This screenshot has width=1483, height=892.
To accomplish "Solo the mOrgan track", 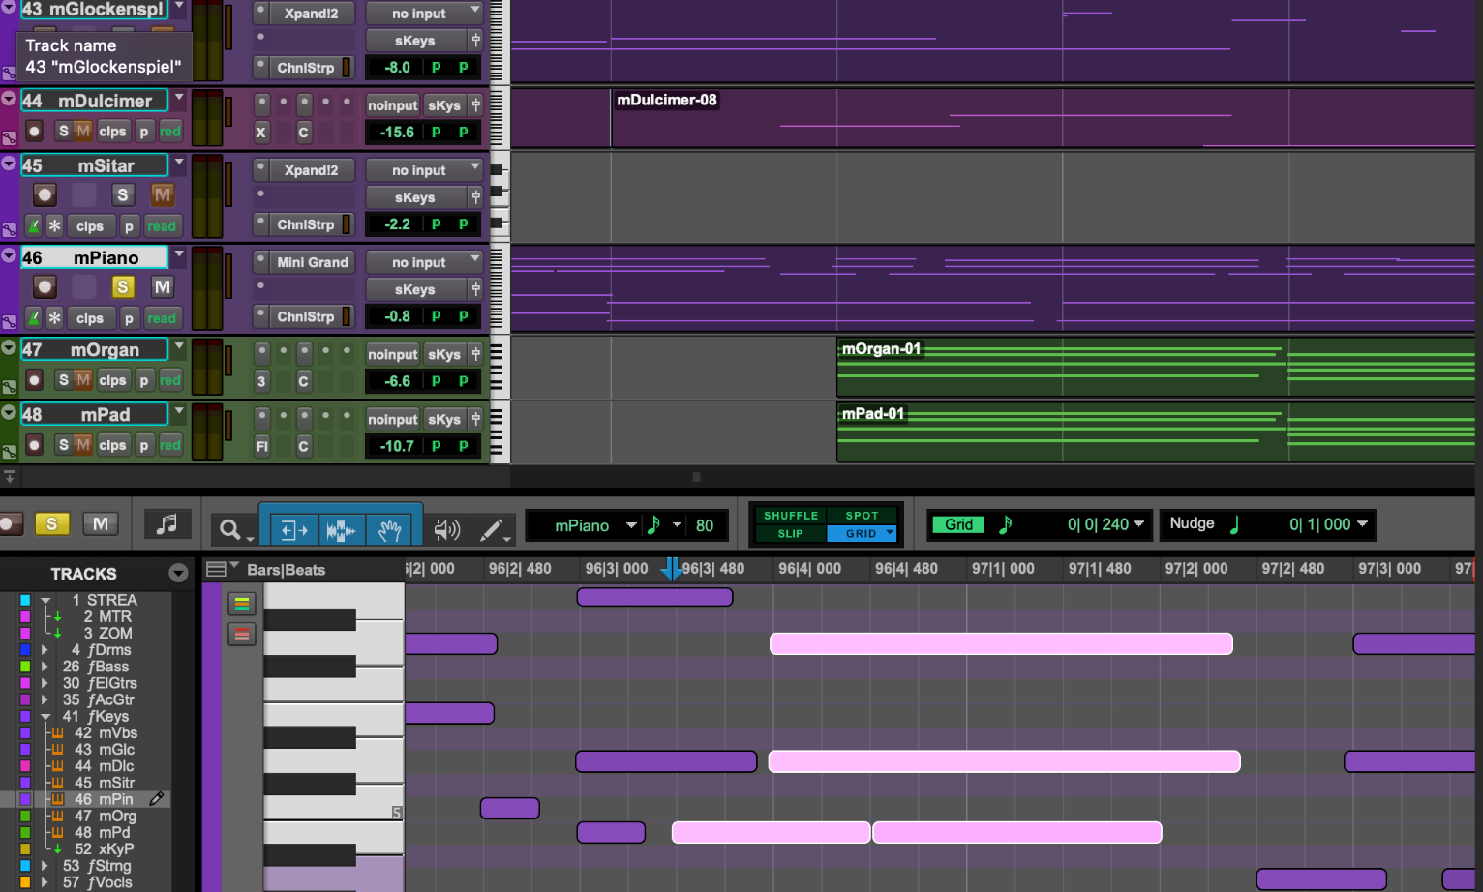I will [x=63, y=379].
